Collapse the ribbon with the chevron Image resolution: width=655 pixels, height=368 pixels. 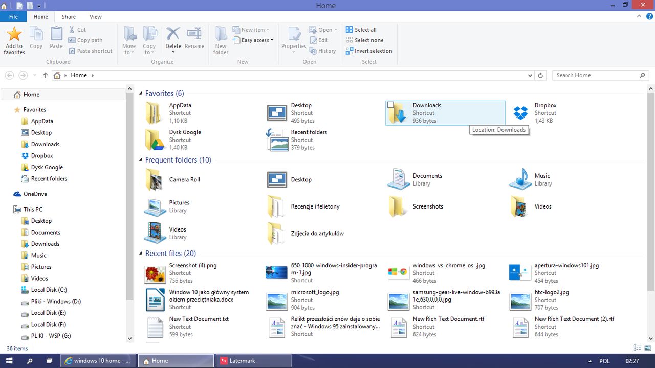(639, 17)
